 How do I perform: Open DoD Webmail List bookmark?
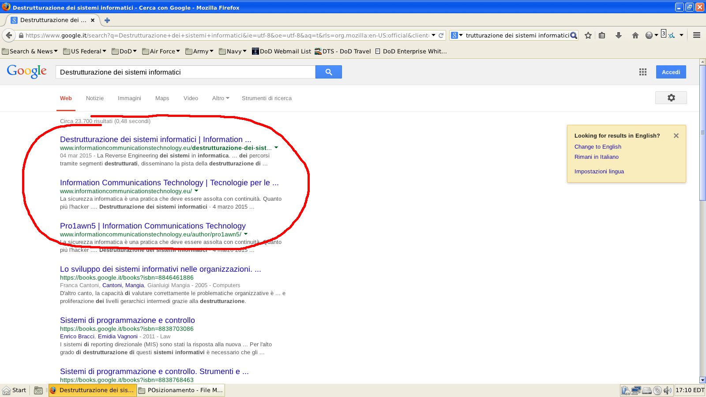(x=282, y=51)
